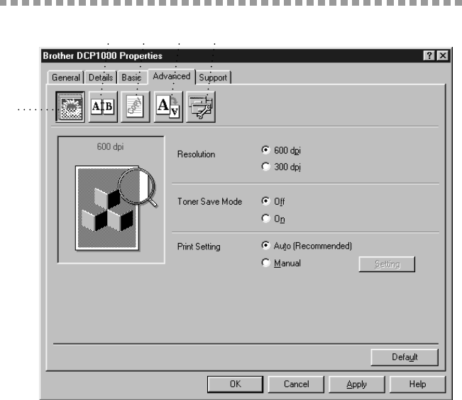
Task: Switch to the General tab
Action: [66, 77]
